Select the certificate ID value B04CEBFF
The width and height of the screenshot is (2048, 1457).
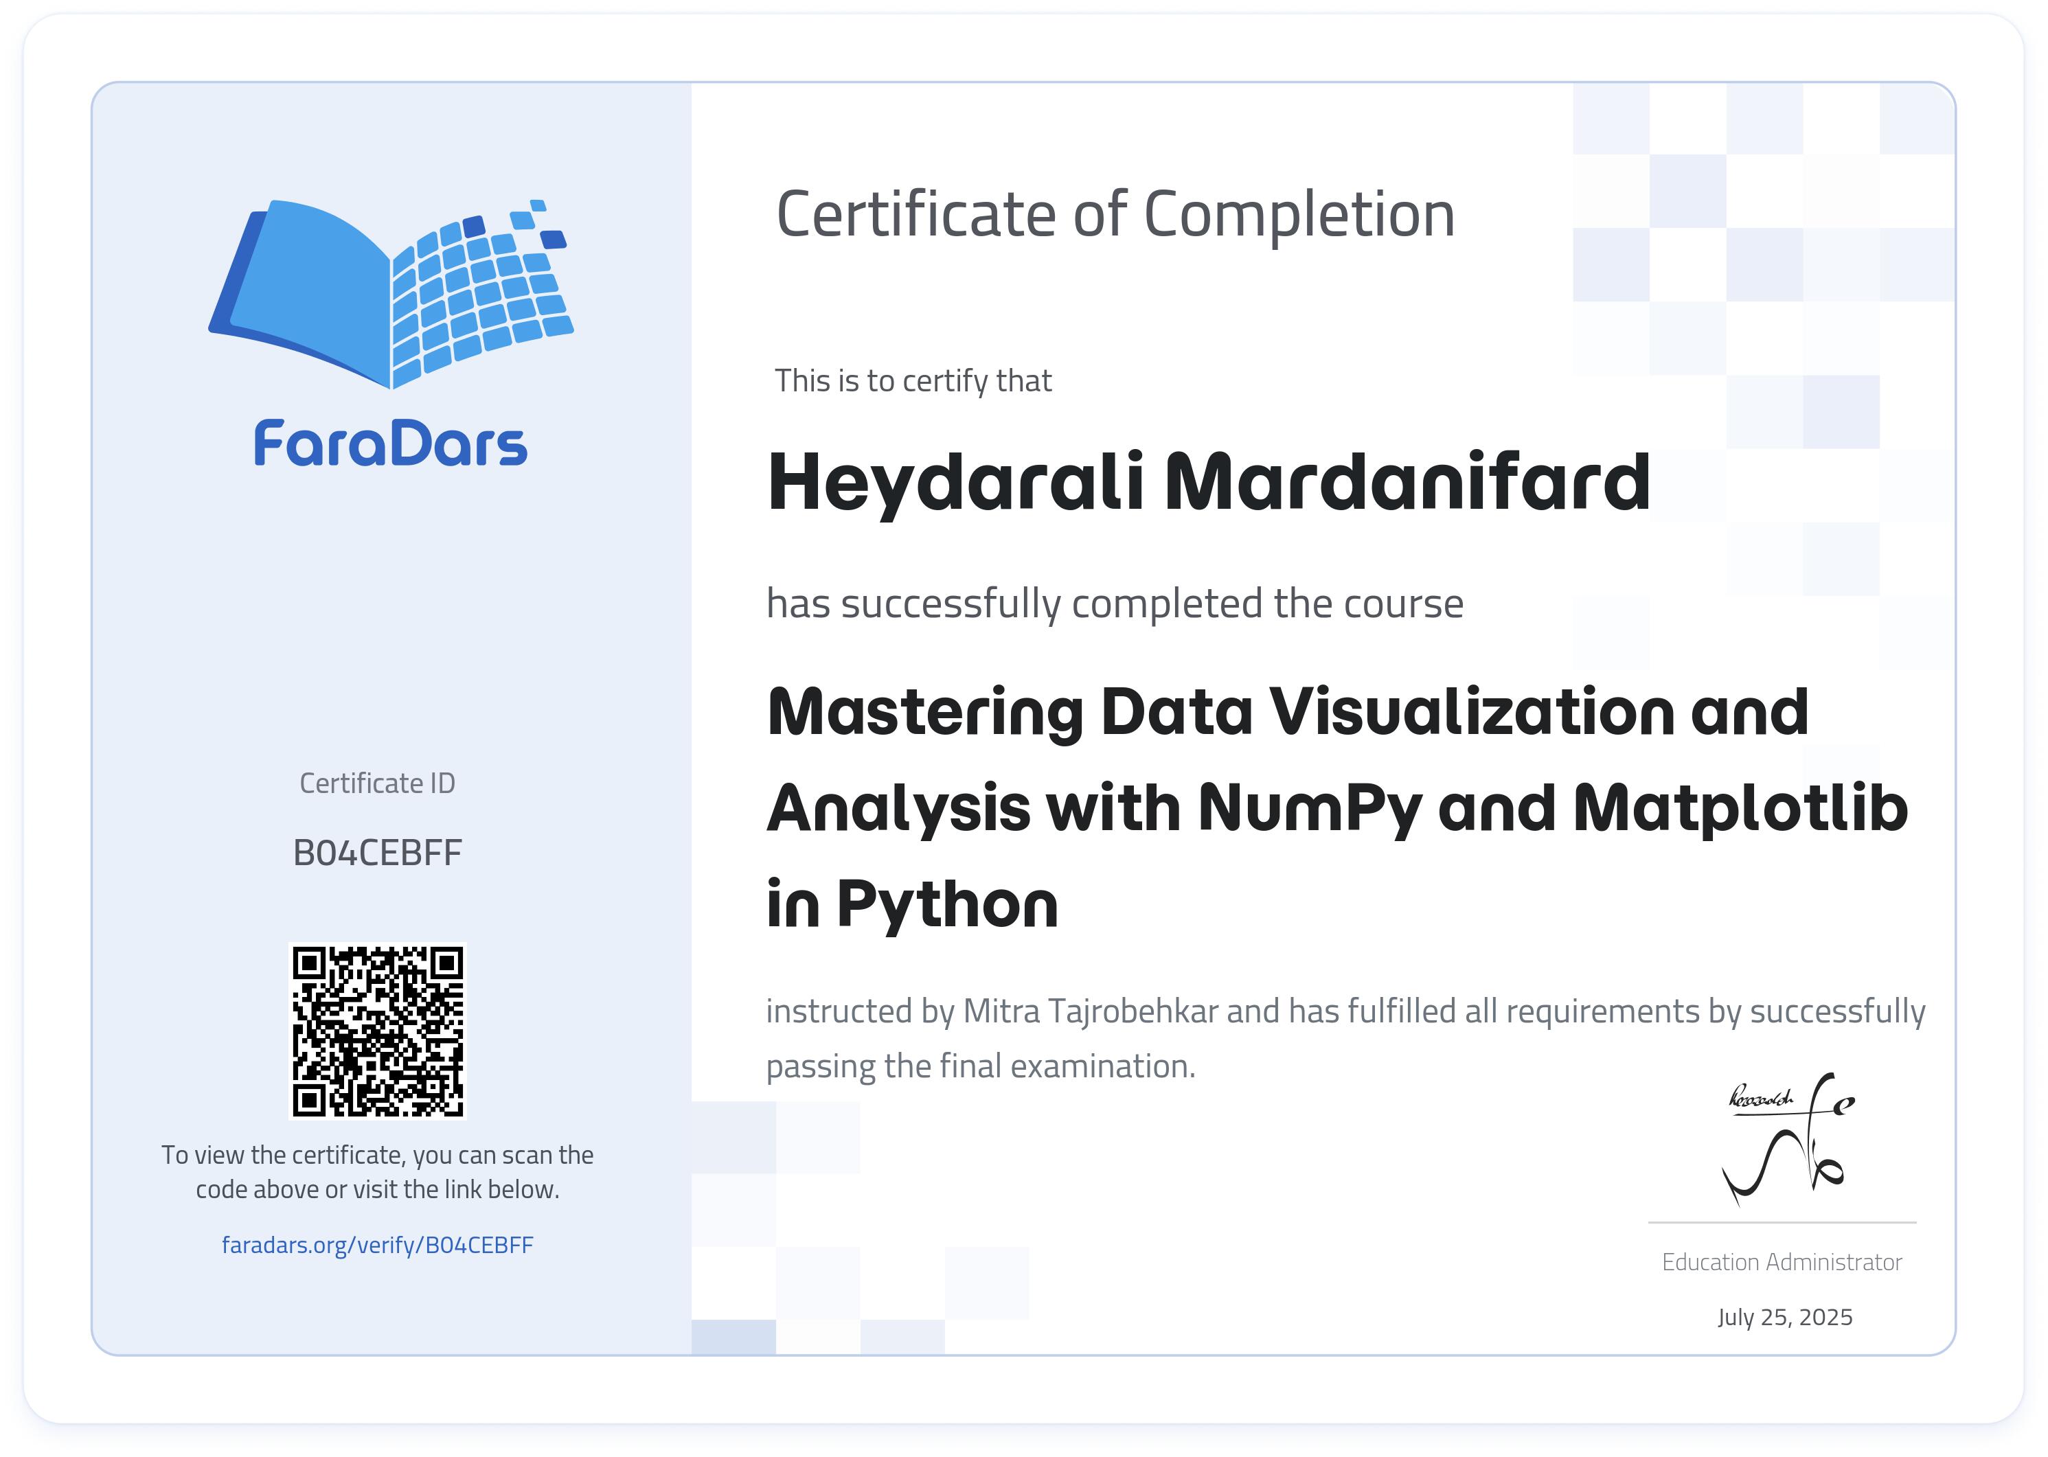[x=377, y=852]
